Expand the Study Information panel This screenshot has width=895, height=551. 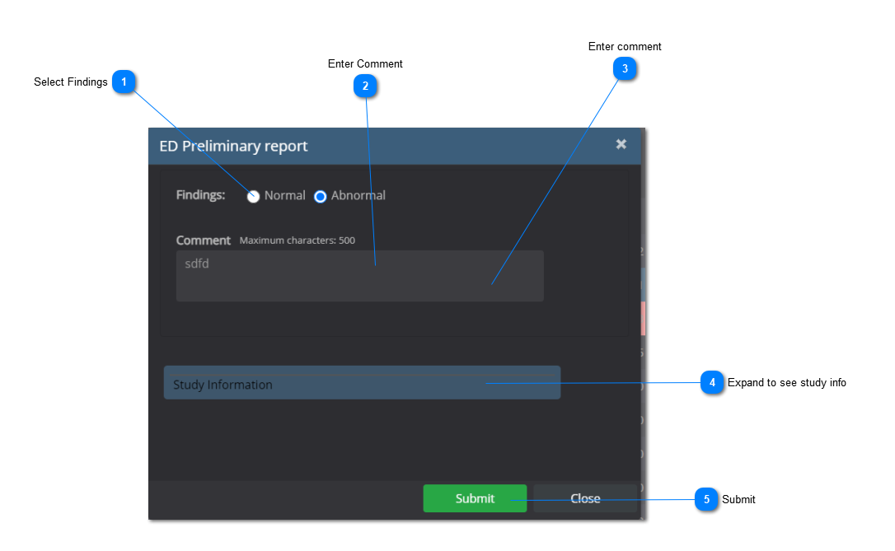(362, 384)
